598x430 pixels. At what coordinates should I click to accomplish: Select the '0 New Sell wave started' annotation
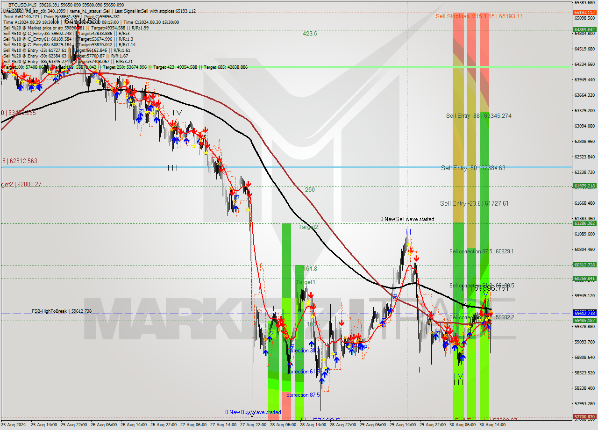tap(407, 219)
